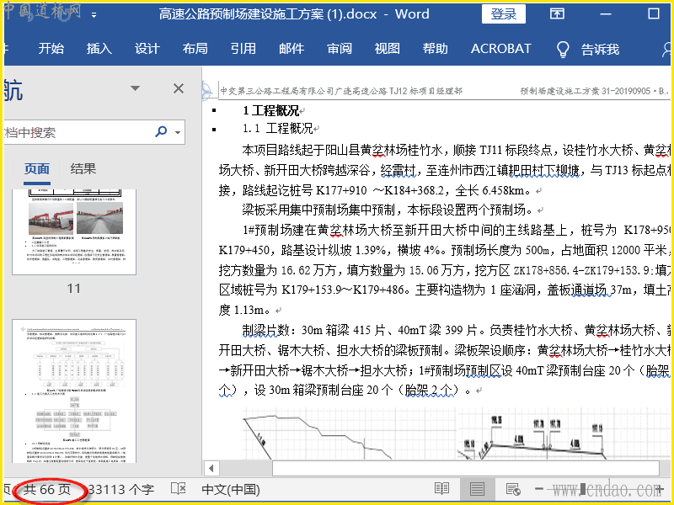The image size is (674, 505).
Task: Switch to Read Mode view
Action: 441,489
